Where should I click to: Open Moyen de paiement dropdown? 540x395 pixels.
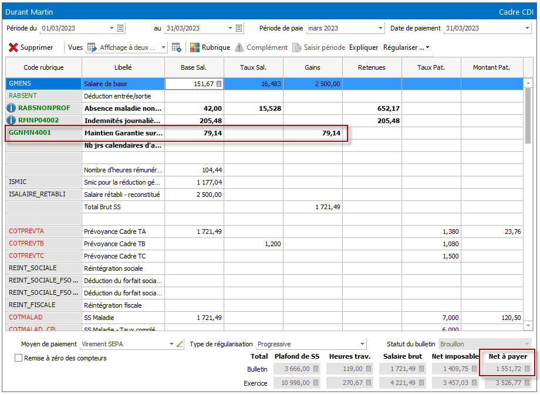(171, 344)
